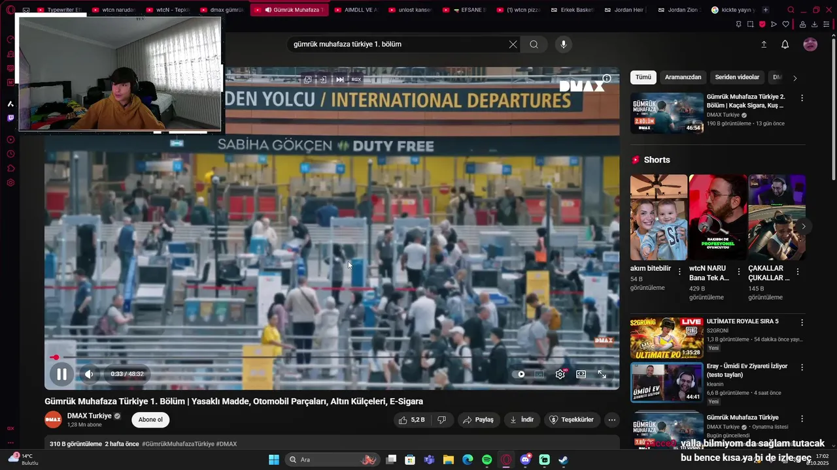Click the pop-out video overlay icon

307,80
